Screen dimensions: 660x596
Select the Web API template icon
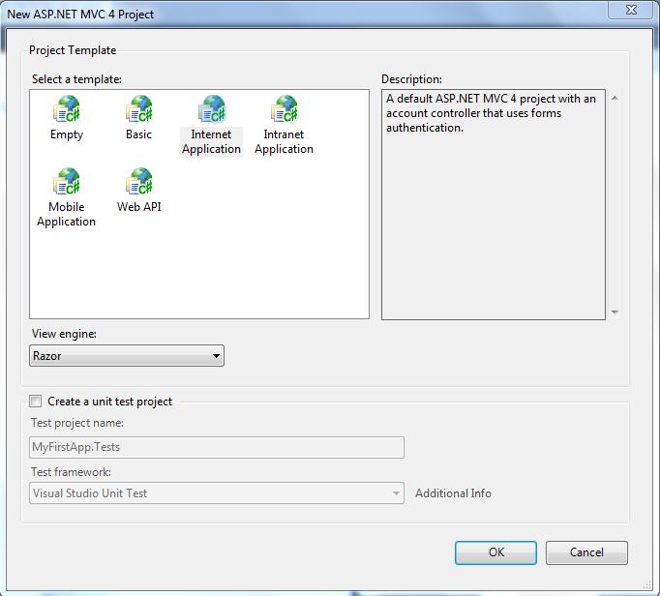(139, 181)
